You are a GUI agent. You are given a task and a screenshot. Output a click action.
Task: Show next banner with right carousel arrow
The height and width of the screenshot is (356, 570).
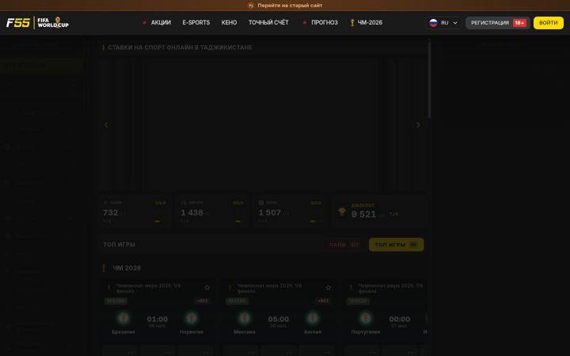tap(418, 125)
